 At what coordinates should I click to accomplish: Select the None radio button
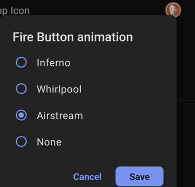21,141
